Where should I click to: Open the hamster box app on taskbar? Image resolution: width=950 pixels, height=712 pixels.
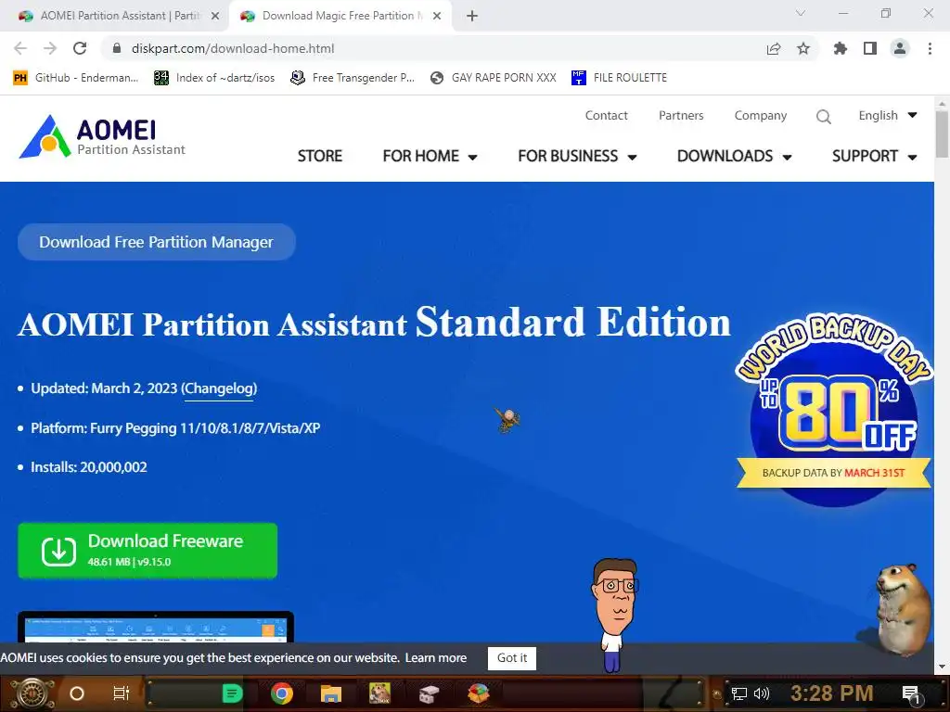tap(379, 693)
